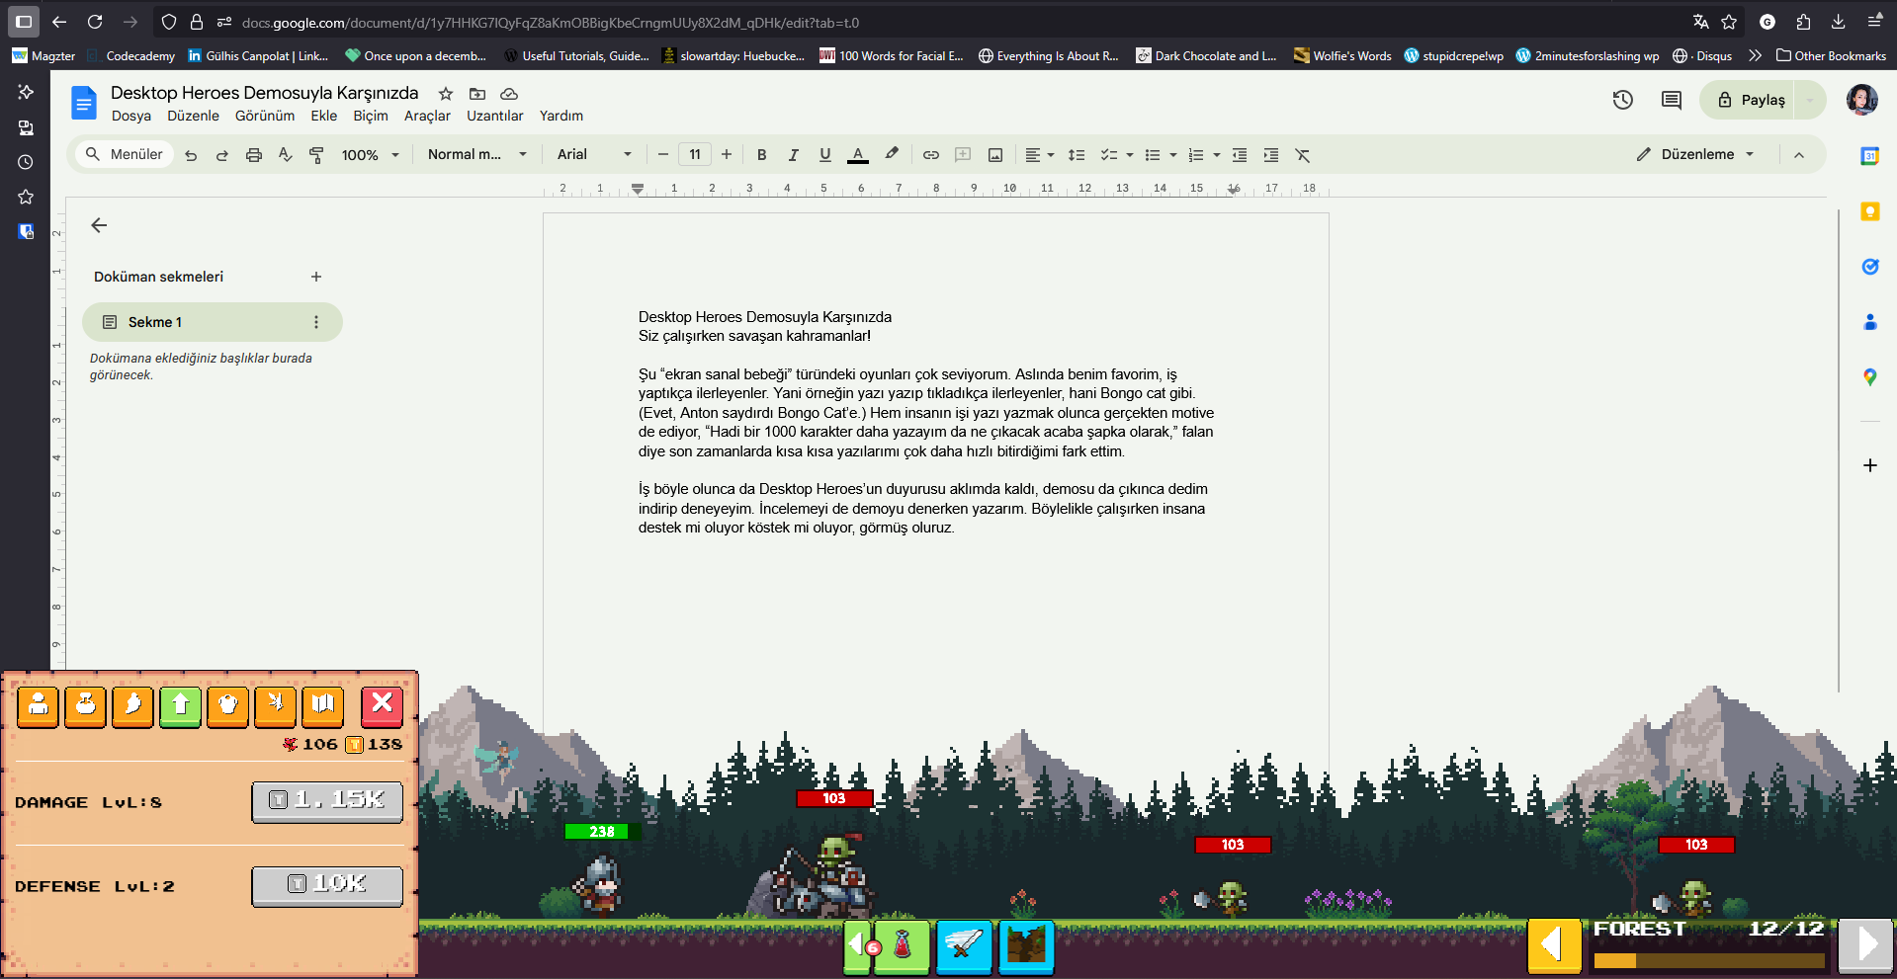1897x979 pixels.
Task: Click the Forest stage progress bar
Action: pos(1709,960)
